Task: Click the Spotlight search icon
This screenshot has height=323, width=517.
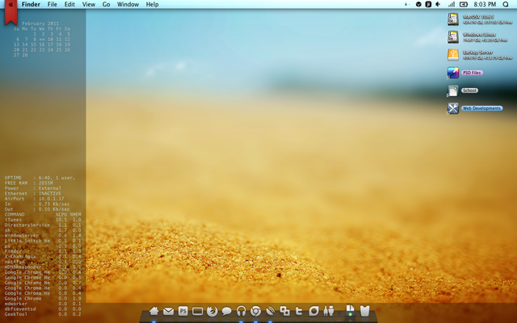Action: point(505,5)
